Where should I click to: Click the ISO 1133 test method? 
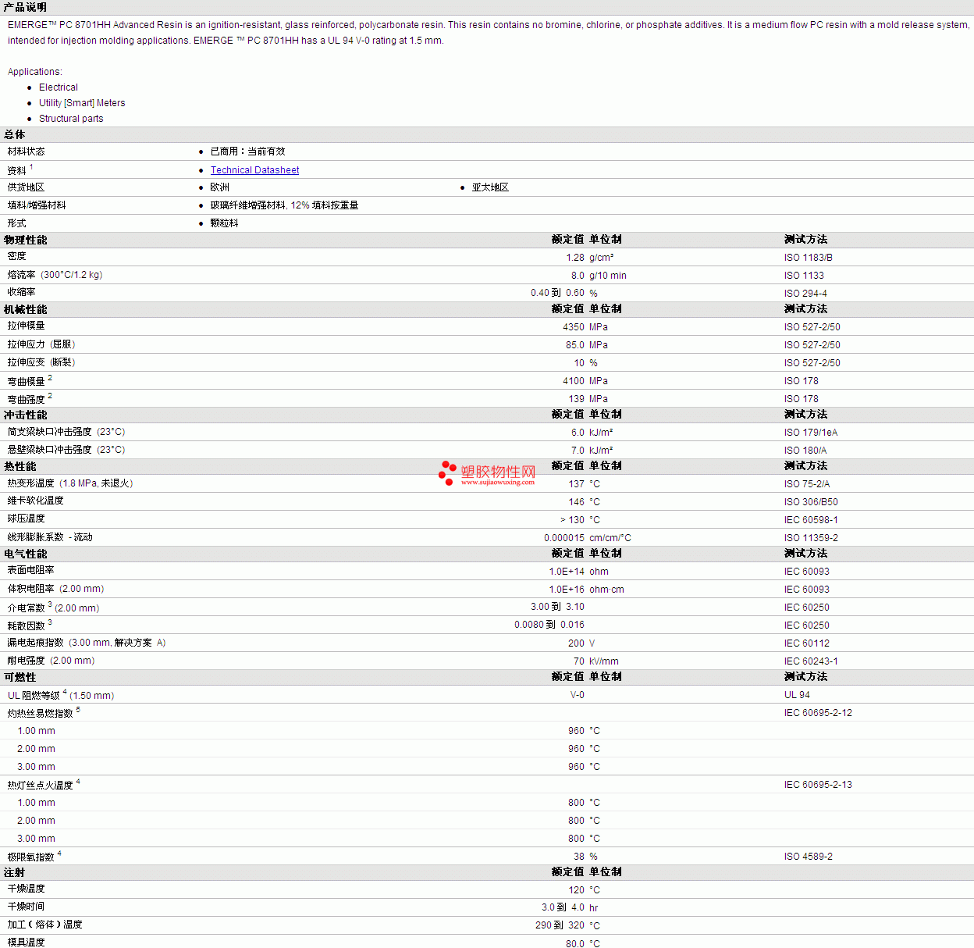[804, 276]
